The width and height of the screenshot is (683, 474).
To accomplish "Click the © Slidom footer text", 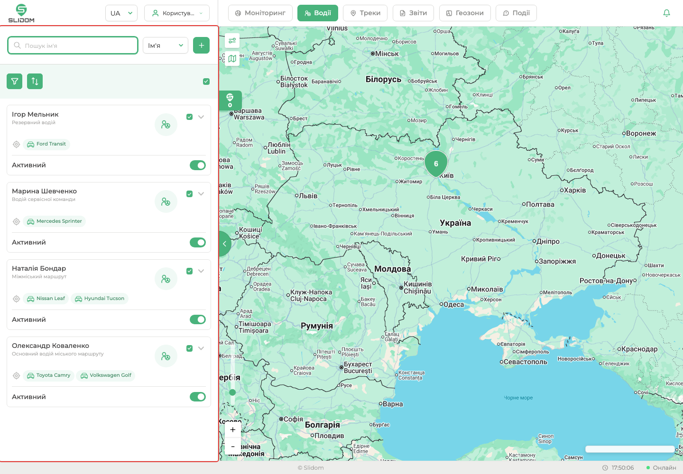I will tap(311, 468).
